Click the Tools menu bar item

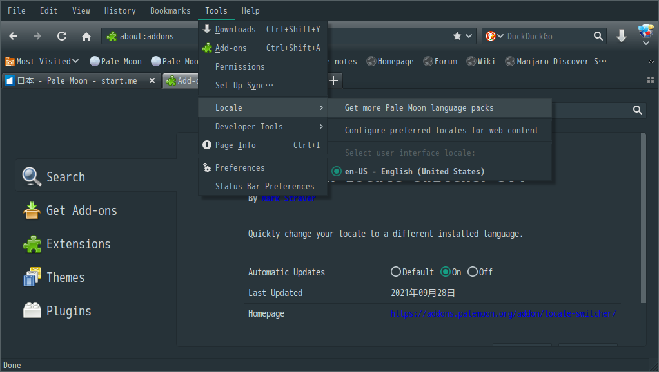coord(216,10)
